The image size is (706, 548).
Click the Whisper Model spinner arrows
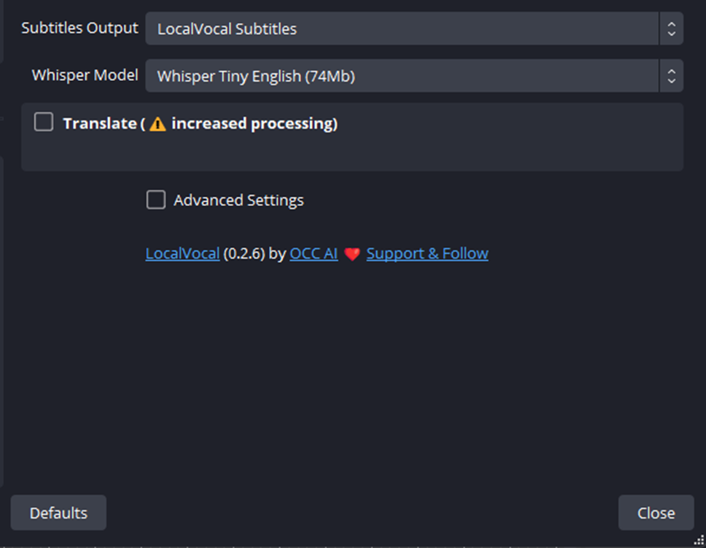tap(672, 75)
